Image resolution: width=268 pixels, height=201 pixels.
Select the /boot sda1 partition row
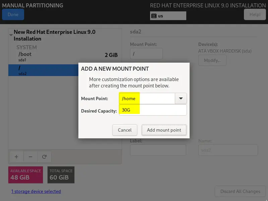coord(65,57)
